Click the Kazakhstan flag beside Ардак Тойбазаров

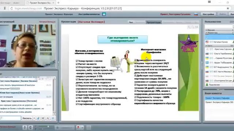click(207, 63)
